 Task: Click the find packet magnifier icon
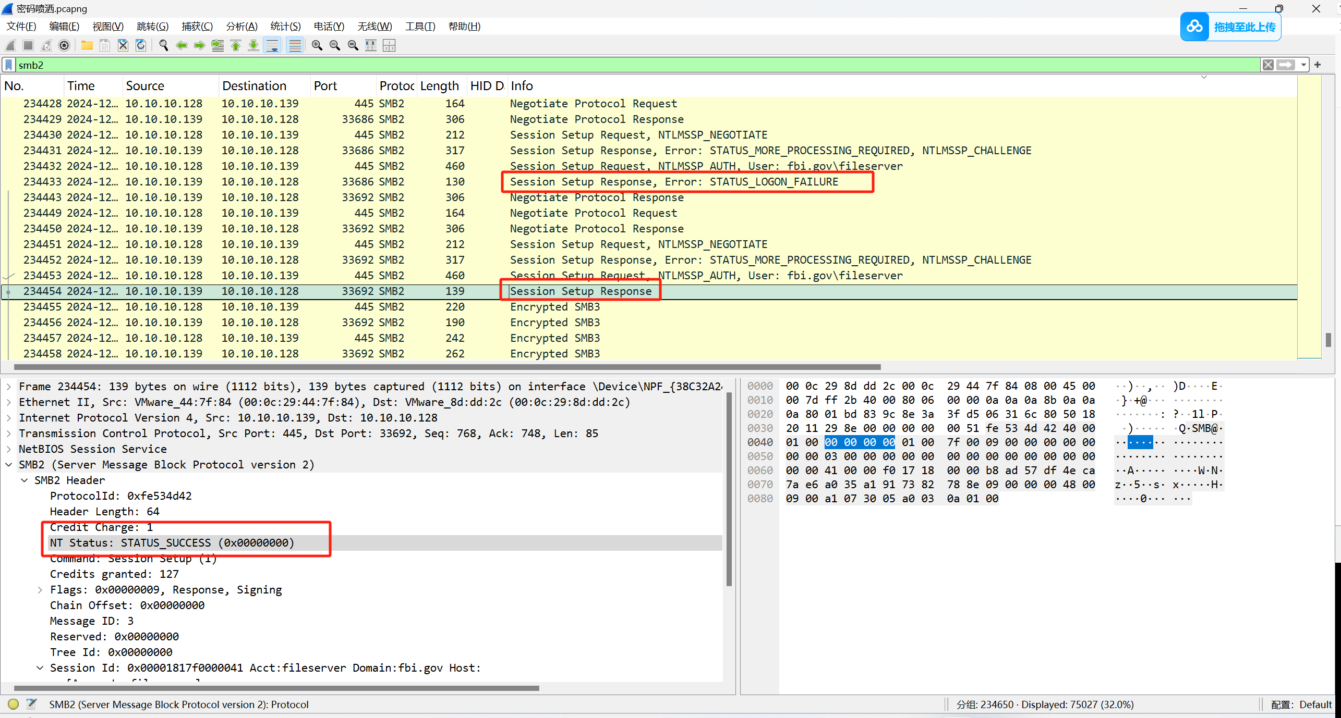point(163,46)
